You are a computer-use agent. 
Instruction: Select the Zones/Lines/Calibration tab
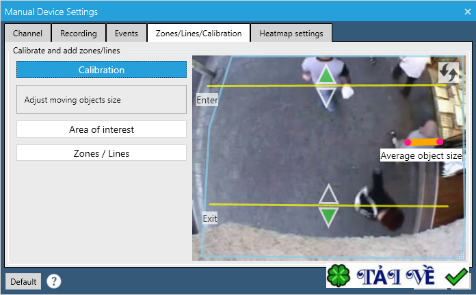(198, 33)
